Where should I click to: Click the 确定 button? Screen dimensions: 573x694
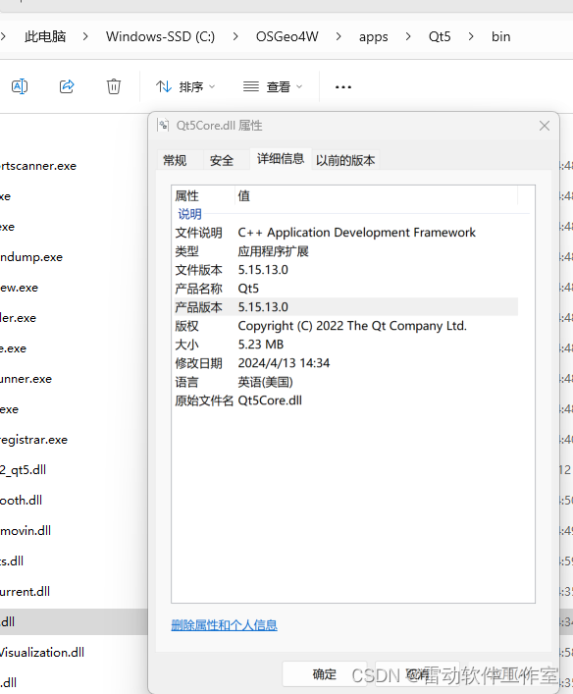click(325, 674)
